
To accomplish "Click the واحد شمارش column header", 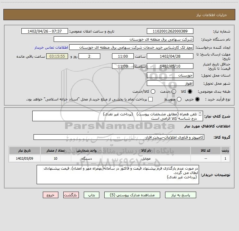I will pos(86,150).
